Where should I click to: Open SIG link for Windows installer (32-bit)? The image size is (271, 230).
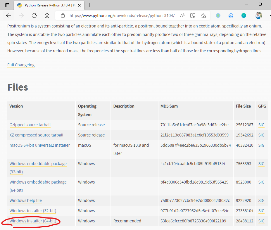pos(261,211)
